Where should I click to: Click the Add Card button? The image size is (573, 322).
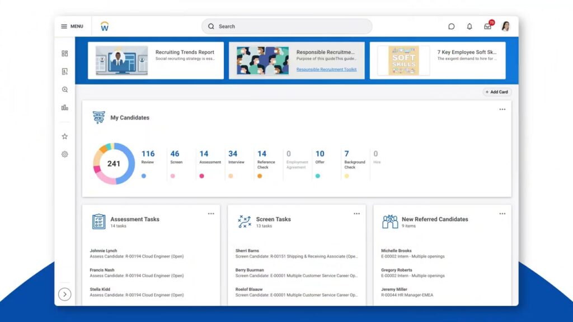coord(497,92)
